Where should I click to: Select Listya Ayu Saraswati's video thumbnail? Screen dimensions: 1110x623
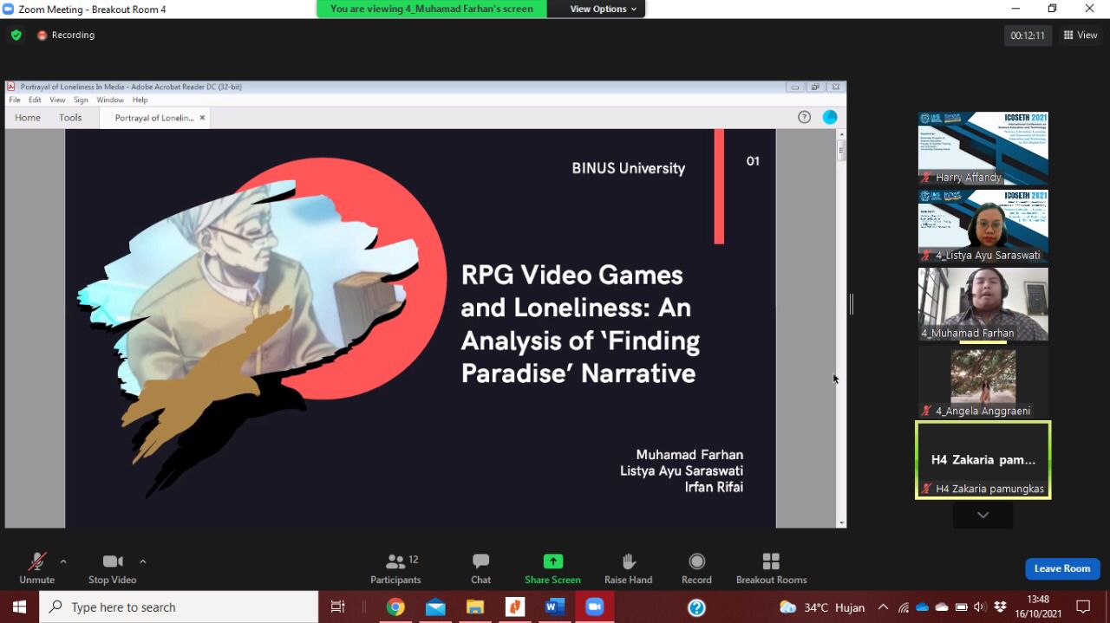tap(983, 225)
